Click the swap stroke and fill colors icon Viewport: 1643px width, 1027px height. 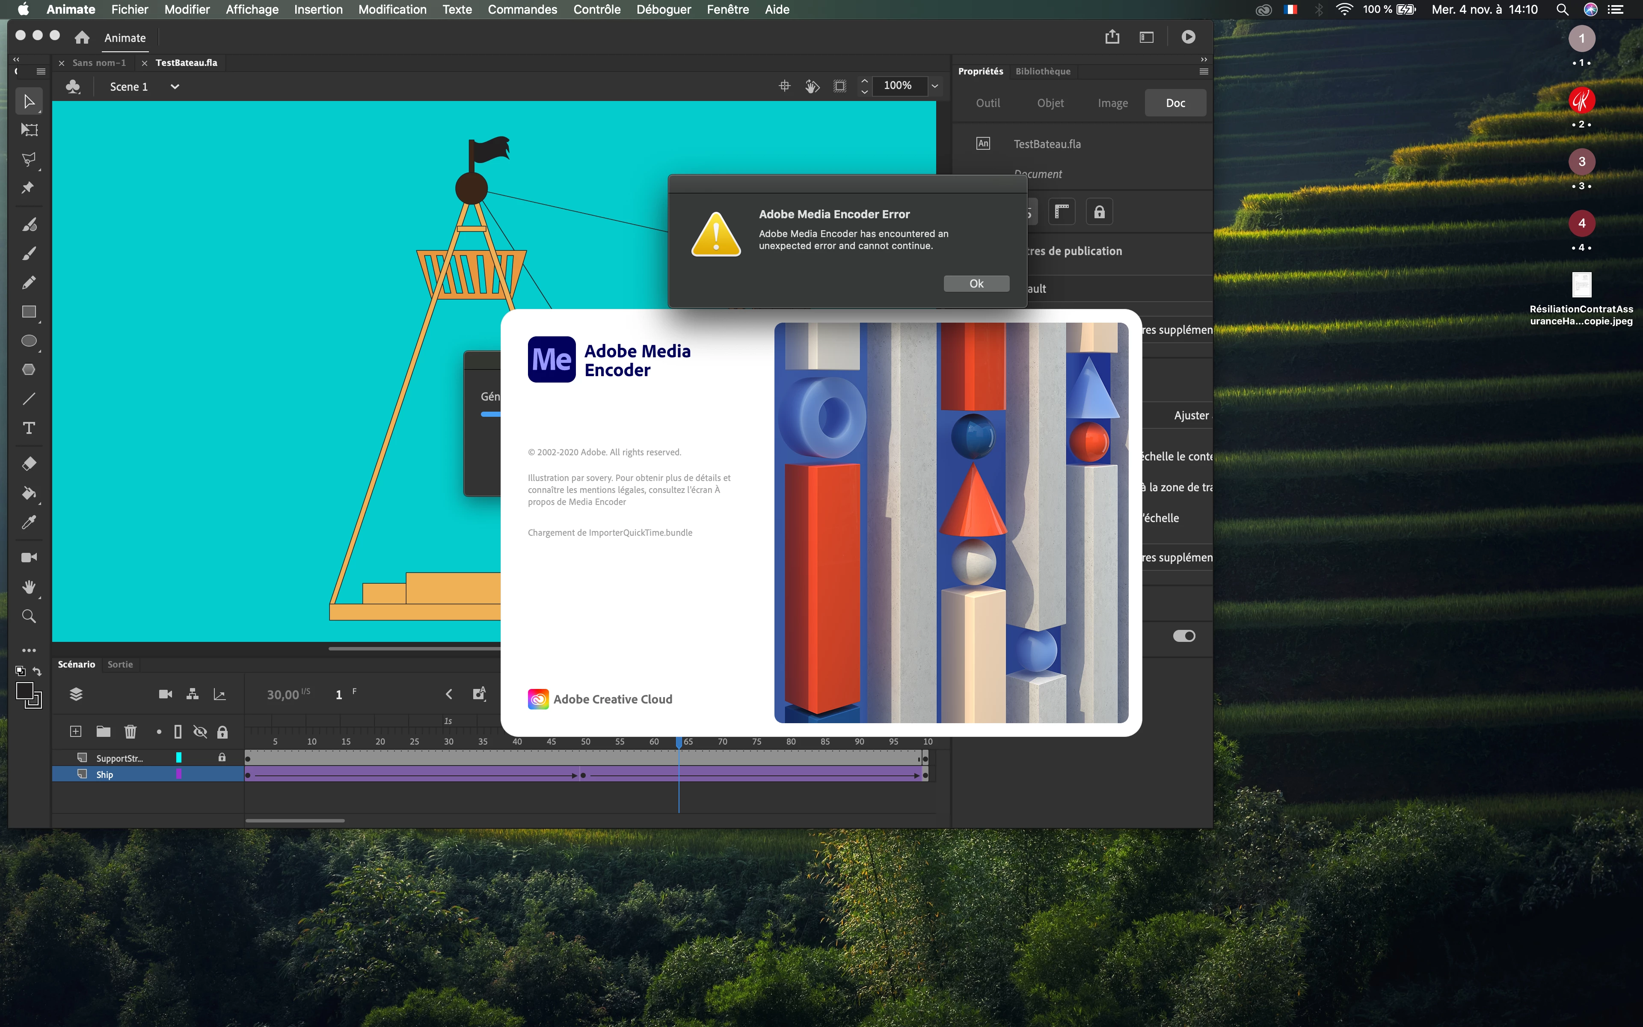(x=37, y=671)
